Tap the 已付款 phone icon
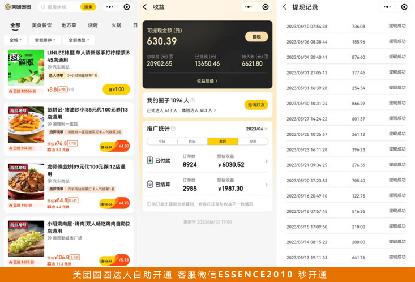The image size is (415, 282). pyautogui.click(x=150, y=160)
